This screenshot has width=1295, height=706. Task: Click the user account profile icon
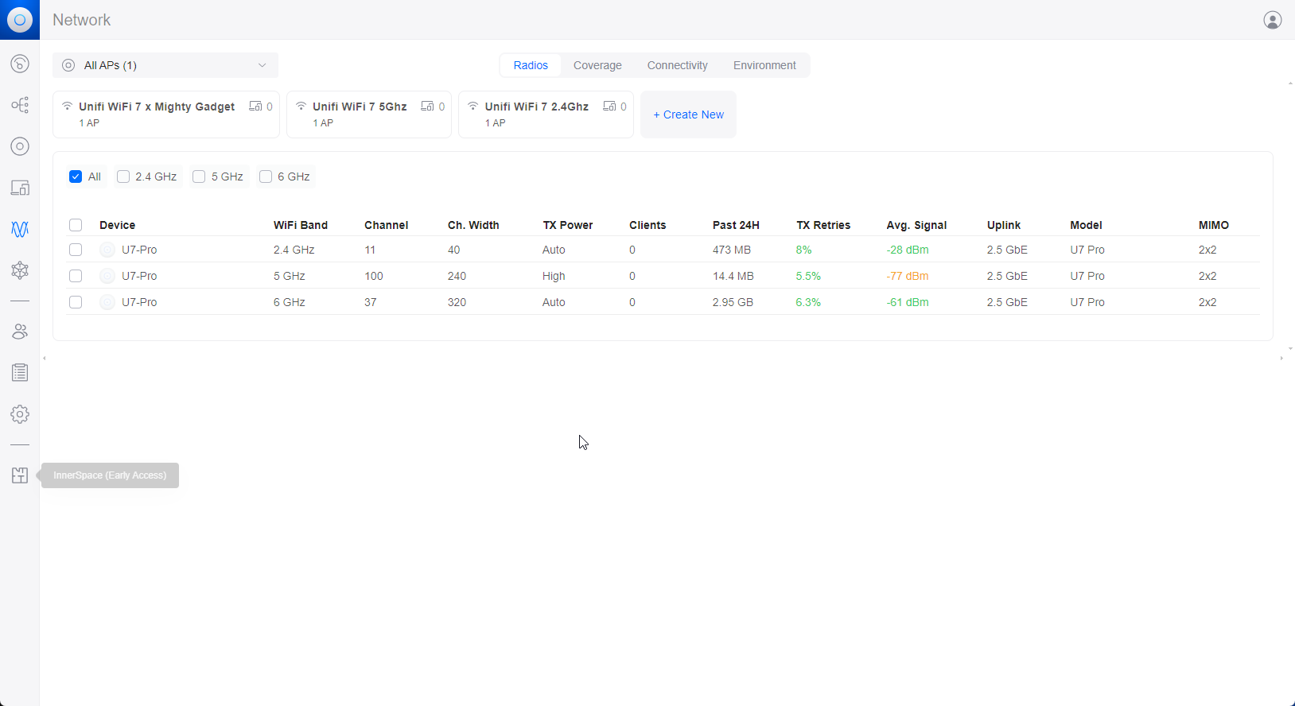[1272, 20]
